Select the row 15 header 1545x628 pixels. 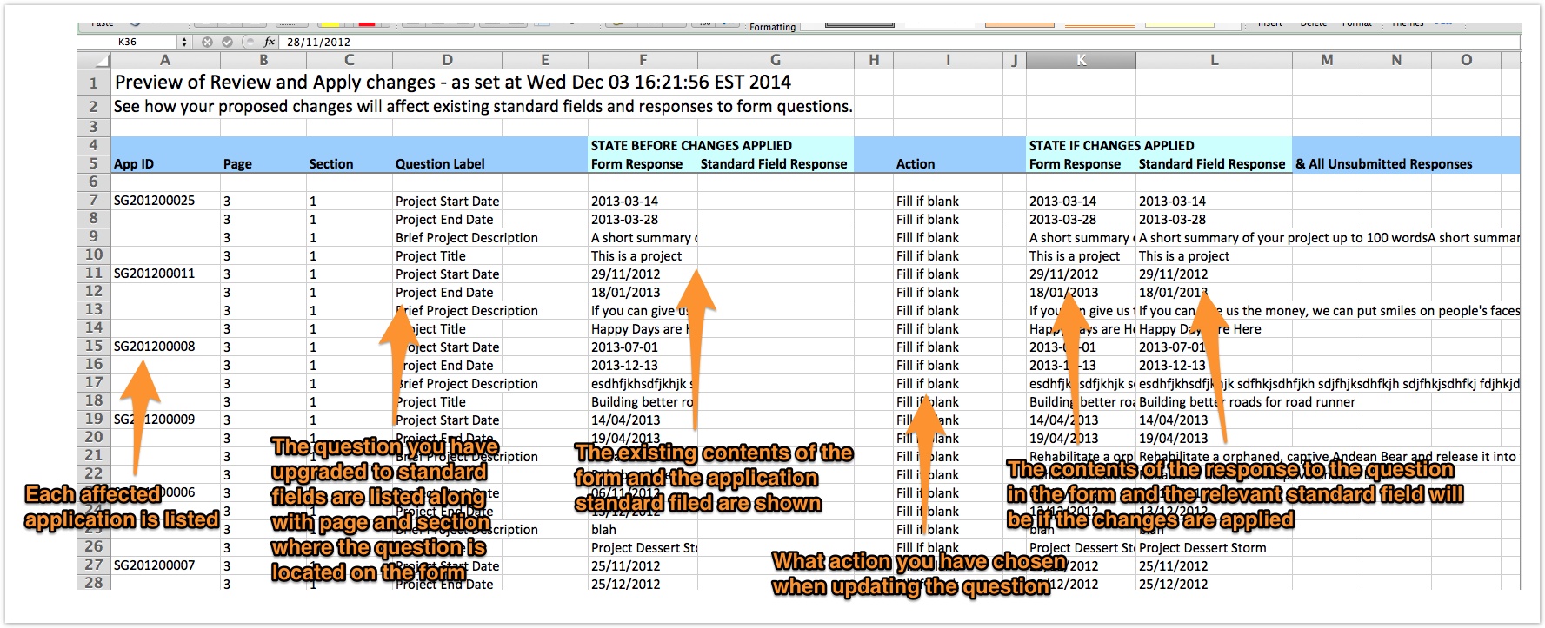coord(94,346)
